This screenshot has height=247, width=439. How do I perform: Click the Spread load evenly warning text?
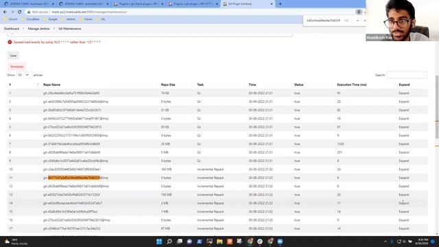[x=57, y=42]
